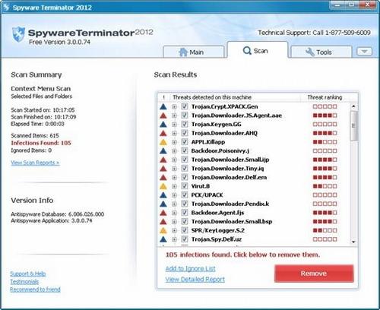The height and width of the screenshot is (310, 380).
Task: Open the dropdown arrow next to Tools tab
Action: (364, 52)
